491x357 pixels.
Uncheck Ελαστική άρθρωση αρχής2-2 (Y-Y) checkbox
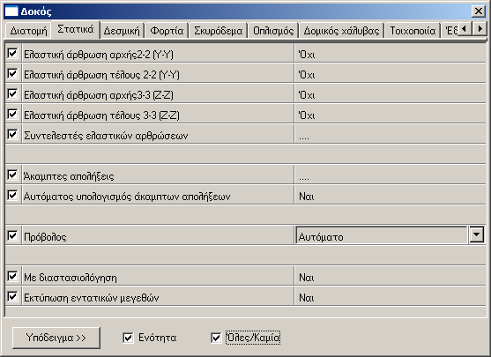[12, 53]
